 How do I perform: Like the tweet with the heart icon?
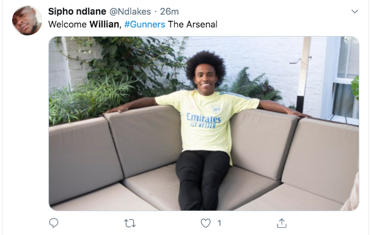click(205, 223)
